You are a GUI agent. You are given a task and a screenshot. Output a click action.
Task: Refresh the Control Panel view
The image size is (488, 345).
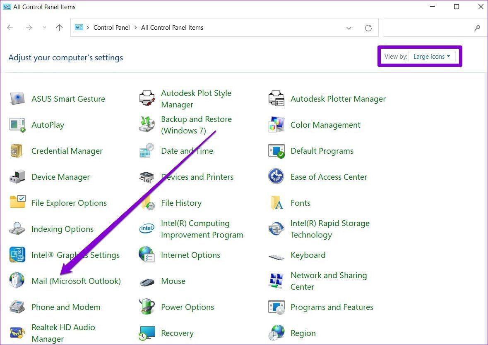[x=368, y=28]
